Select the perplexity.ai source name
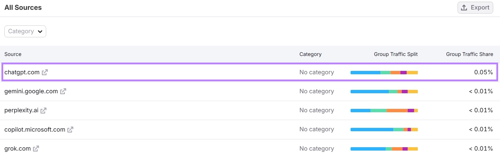Viewport: 500px width, 156px height. [21, 110]
